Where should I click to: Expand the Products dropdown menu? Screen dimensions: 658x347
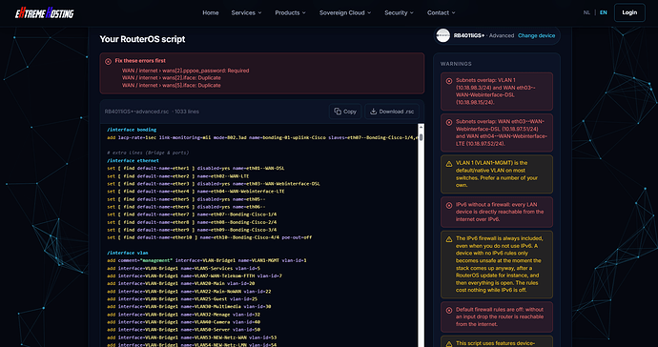291,12
